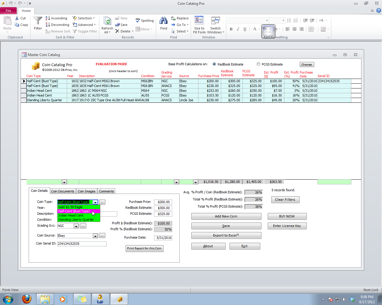This screenshot has height=305, width=382.
Task: Toggle Underline text formatting
Action: coord(245,29)
